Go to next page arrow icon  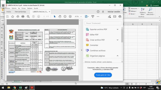pos(38,16)
